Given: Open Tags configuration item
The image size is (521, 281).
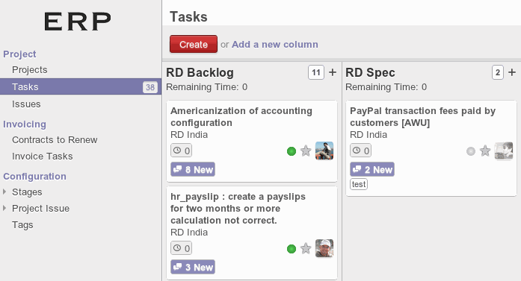Looking at the screenshot, I should [x=22, y=224].
